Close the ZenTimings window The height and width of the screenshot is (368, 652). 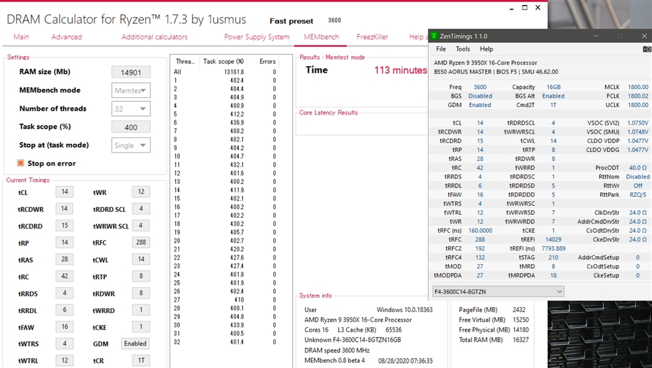(644, 36)
